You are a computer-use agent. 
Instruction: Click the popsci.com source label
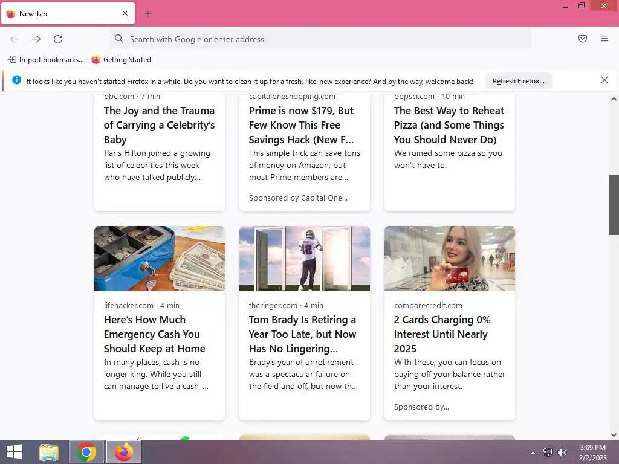click(413, 97)
